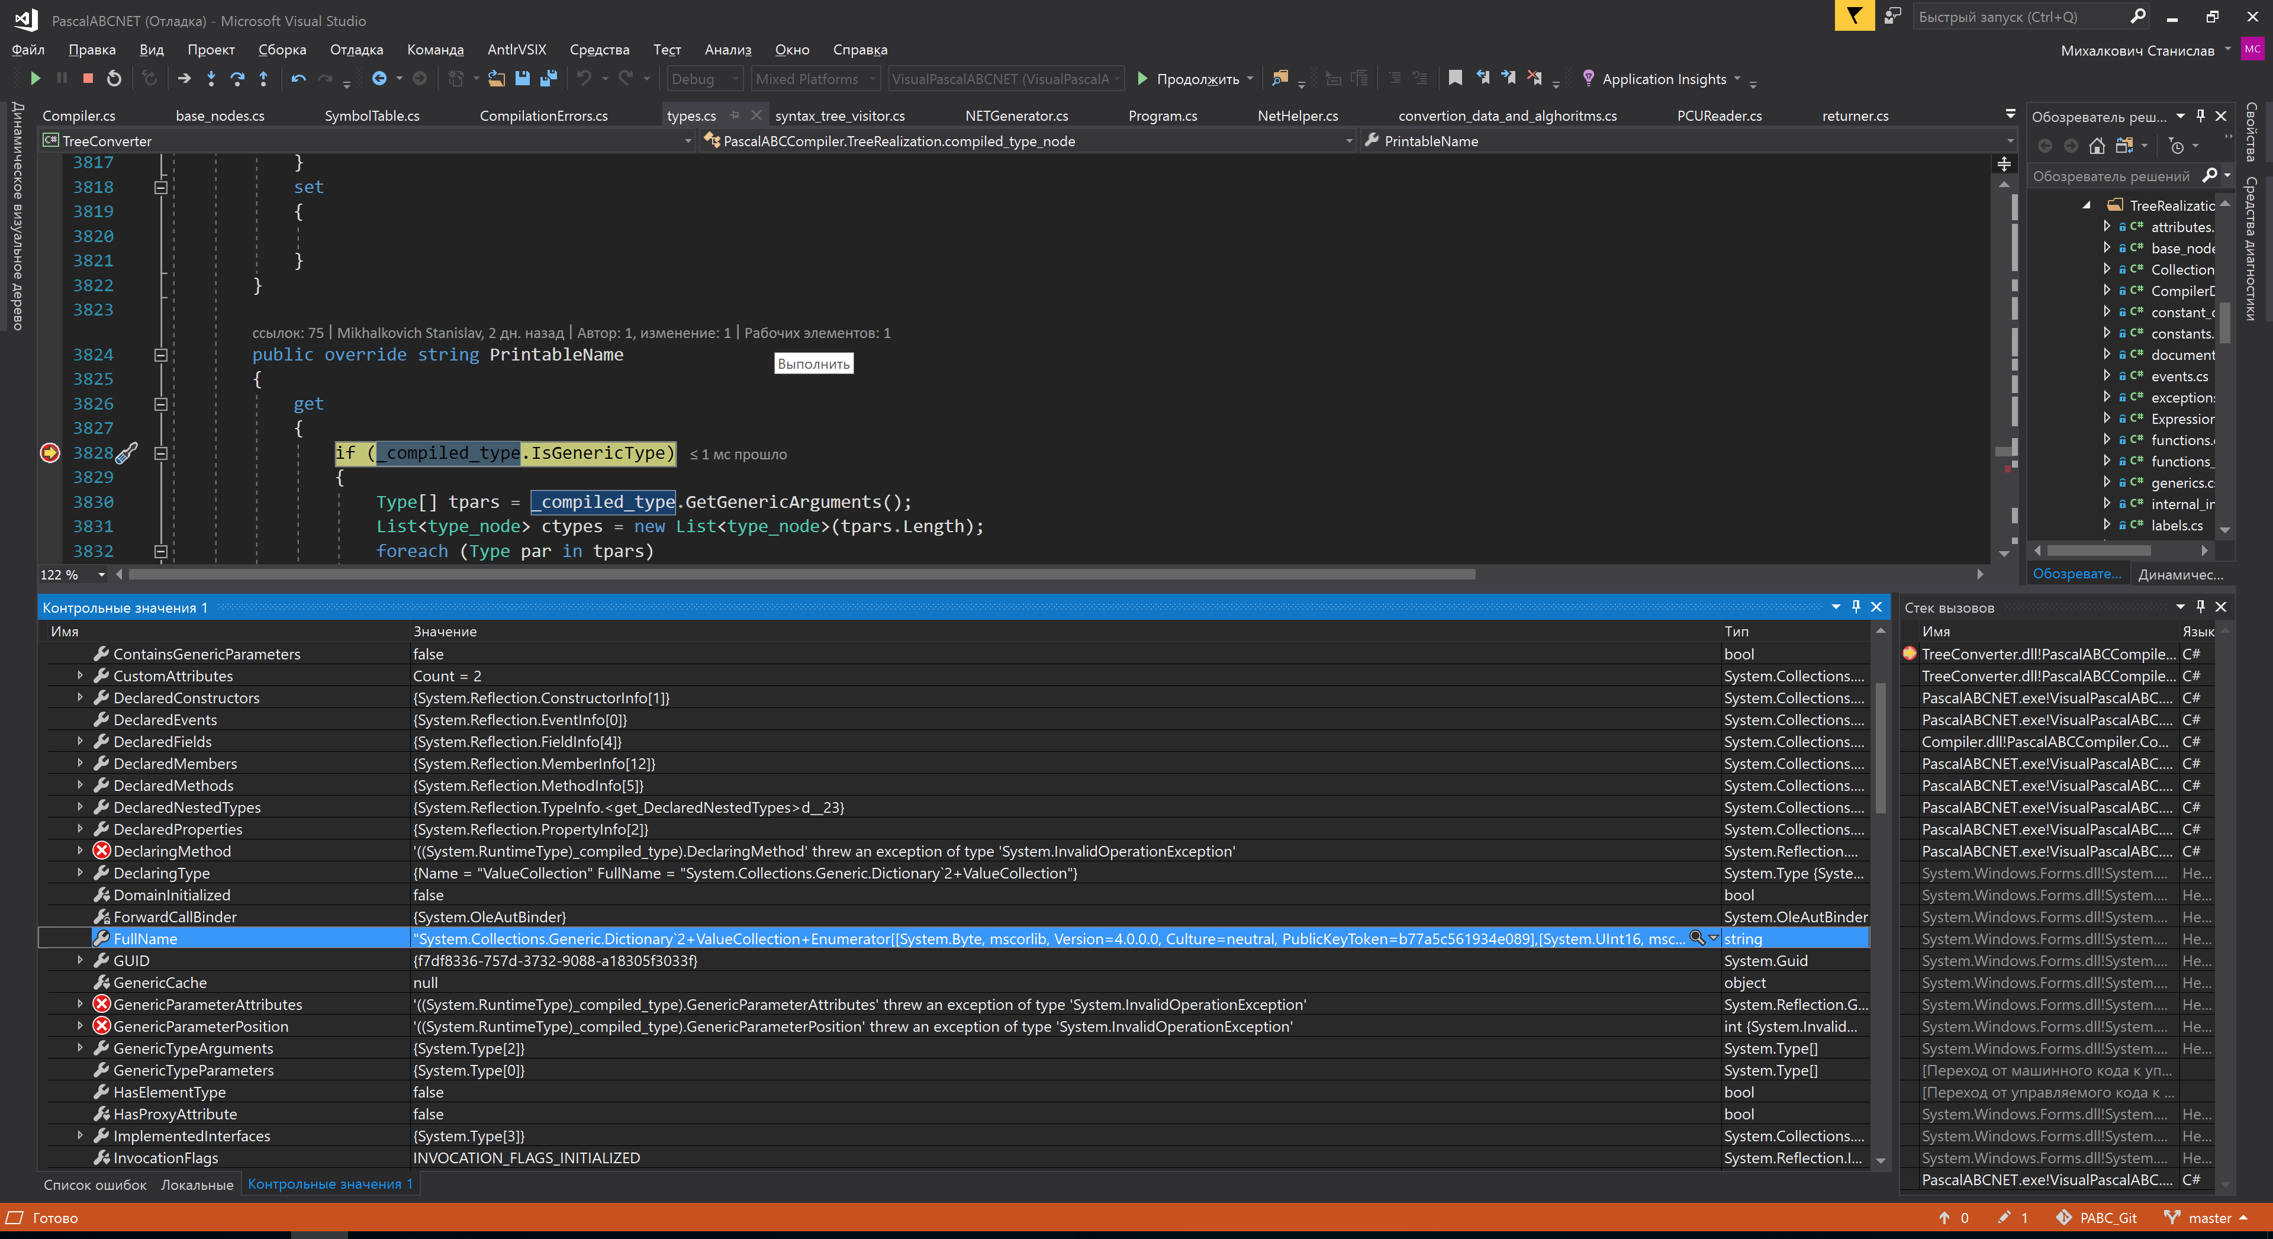Expand the GenericTypeArguments watch entry
The width and height of the screenshot is (2273, 1239).
coord(79,1048)
